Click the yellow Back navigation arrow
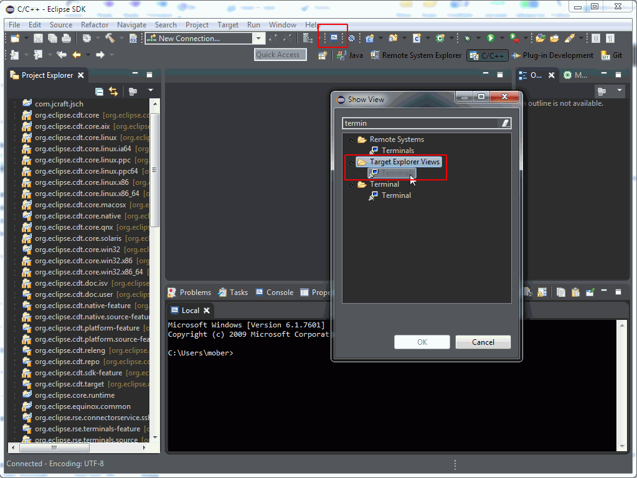This screenshot has height=478, width=637. (x=77, y=54)
